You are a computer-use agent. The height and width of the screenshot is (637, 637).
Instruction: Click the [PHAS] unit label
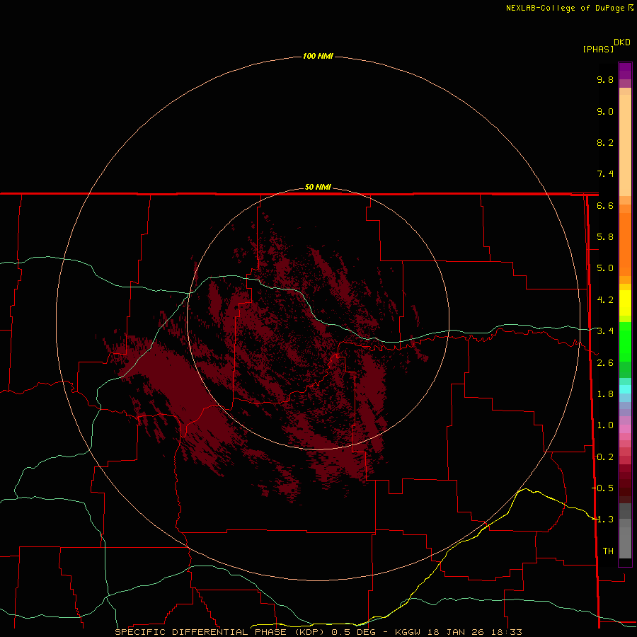[598, 49]
